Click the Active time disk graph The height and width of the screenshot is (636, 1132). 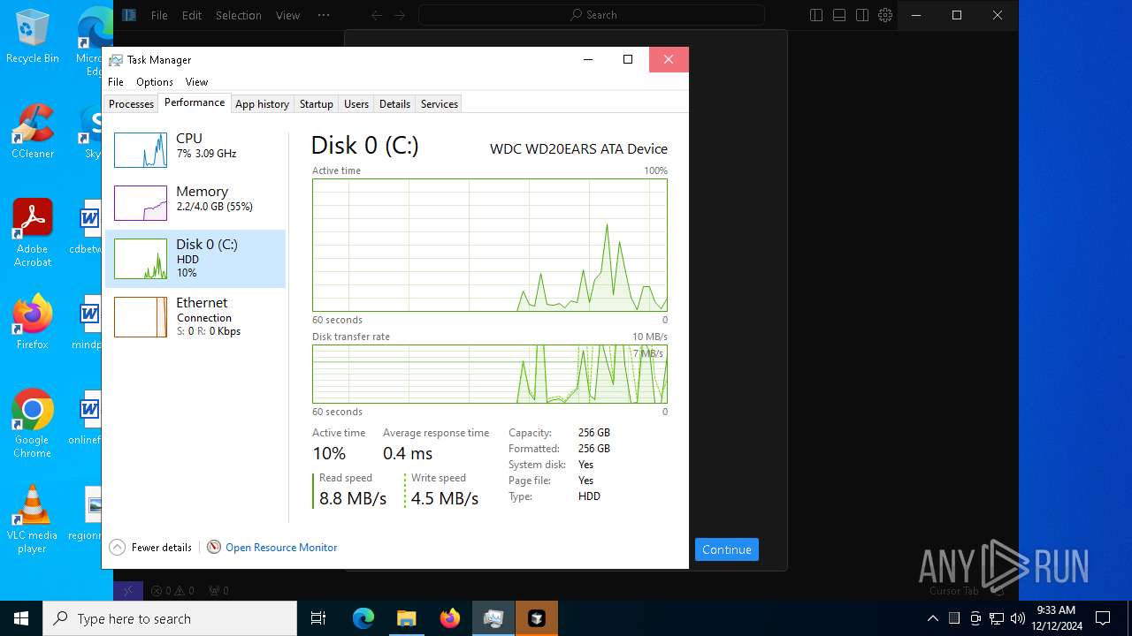[x=490, y=245]
